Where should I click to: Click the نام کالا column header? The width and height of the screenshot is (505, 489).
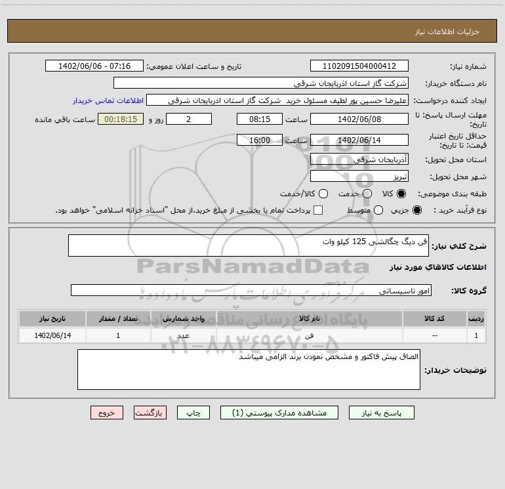pos(309,318)
